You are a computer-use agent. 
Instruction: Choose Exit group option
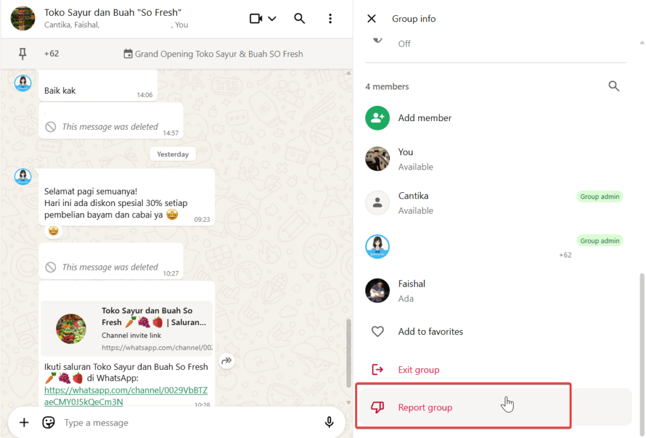(x=418, y=370)
